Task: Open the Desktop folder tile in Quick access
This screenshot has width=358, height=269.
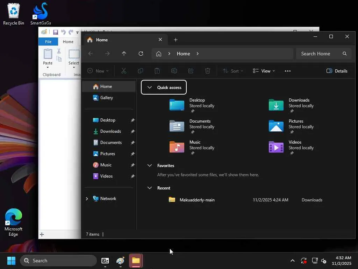Action: pyautogui.click(x=192, y=105)
